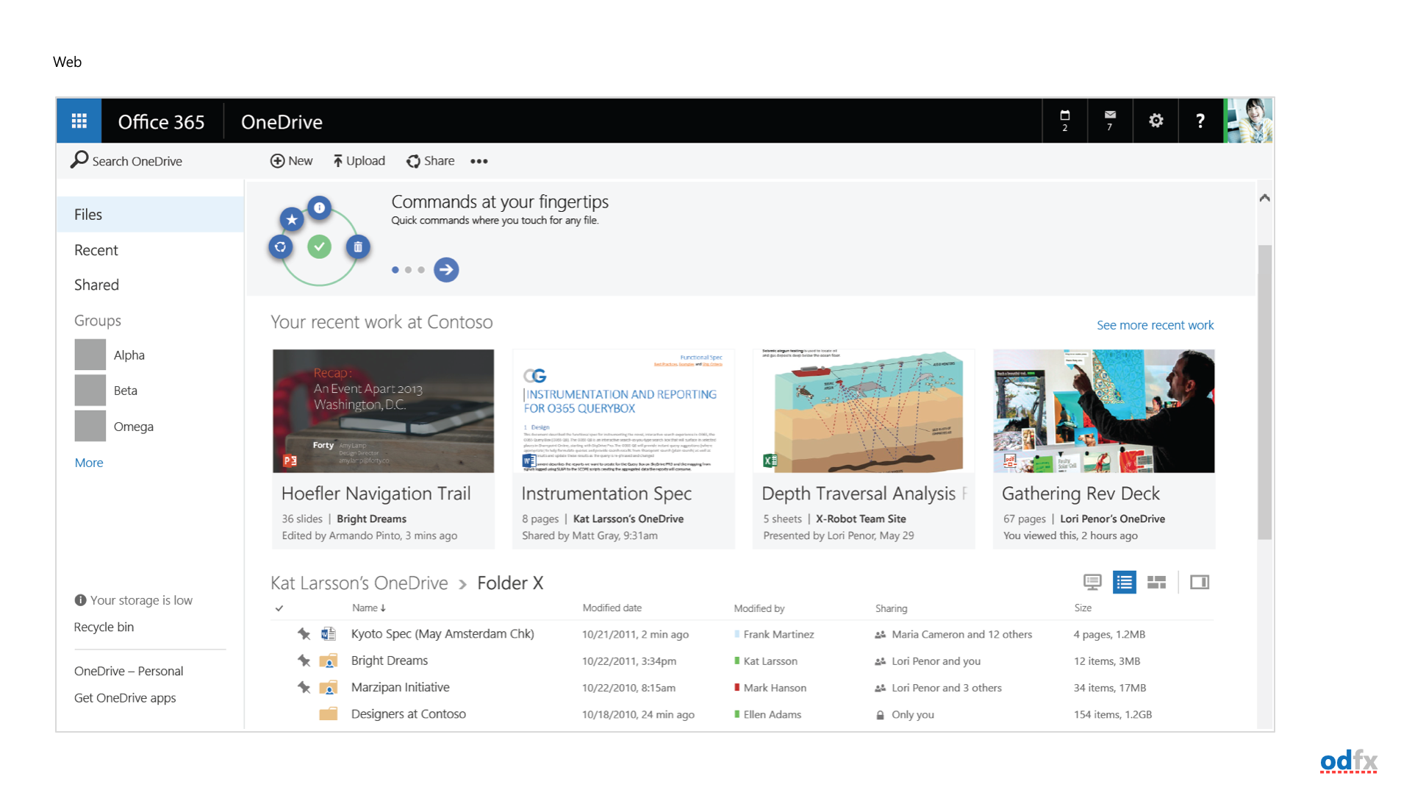Click the Your storage is low notice
The width and height of the screenshot is (1401, 790).
coord(133,600)
